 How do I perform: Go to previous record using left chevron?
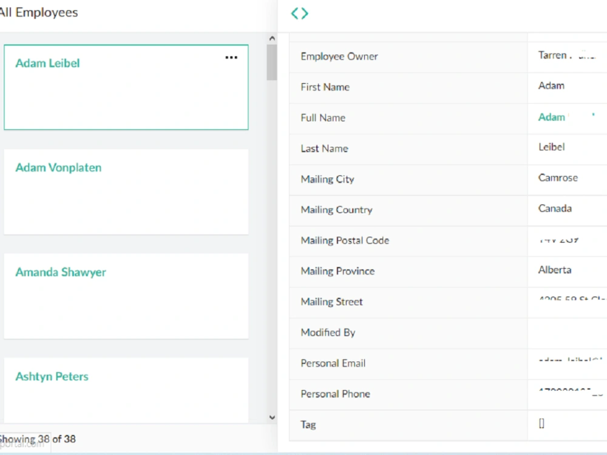(x=294, y=13)
